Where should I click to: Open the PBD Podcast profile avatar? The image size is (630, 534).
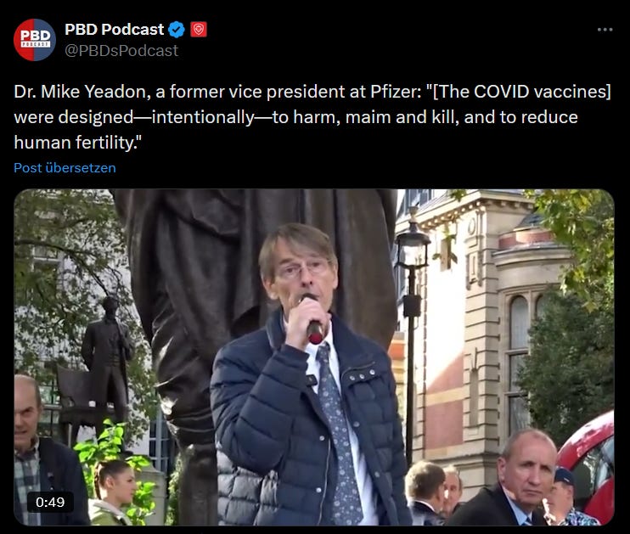click(x=35, y=40)
